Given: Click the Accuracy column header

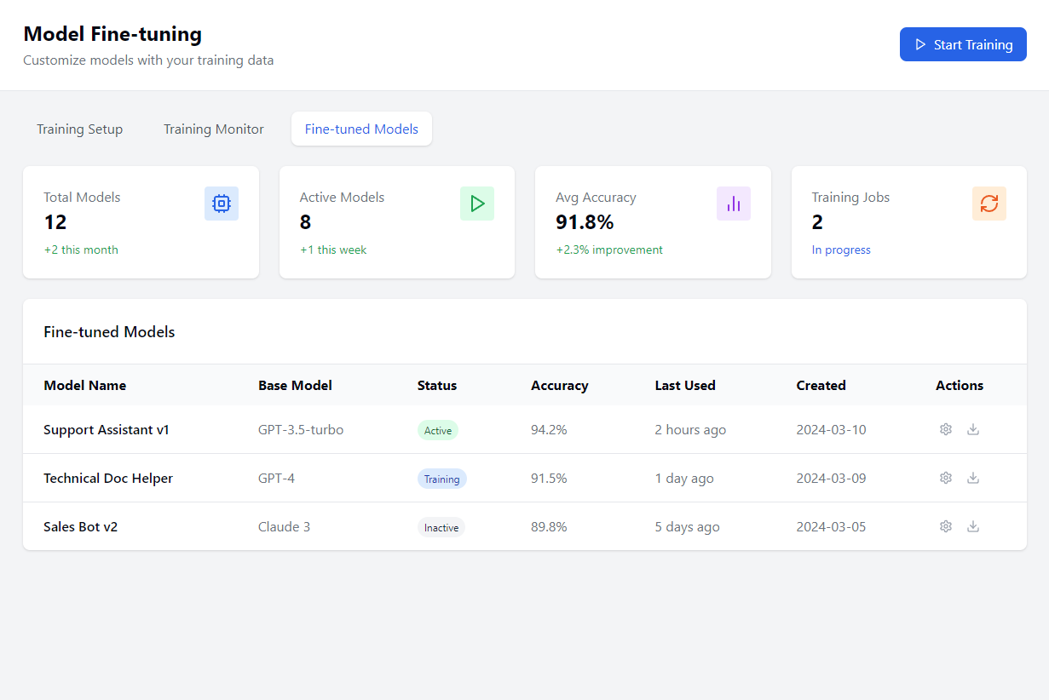Looking at the screenshot, I should [x=559, y=386].
